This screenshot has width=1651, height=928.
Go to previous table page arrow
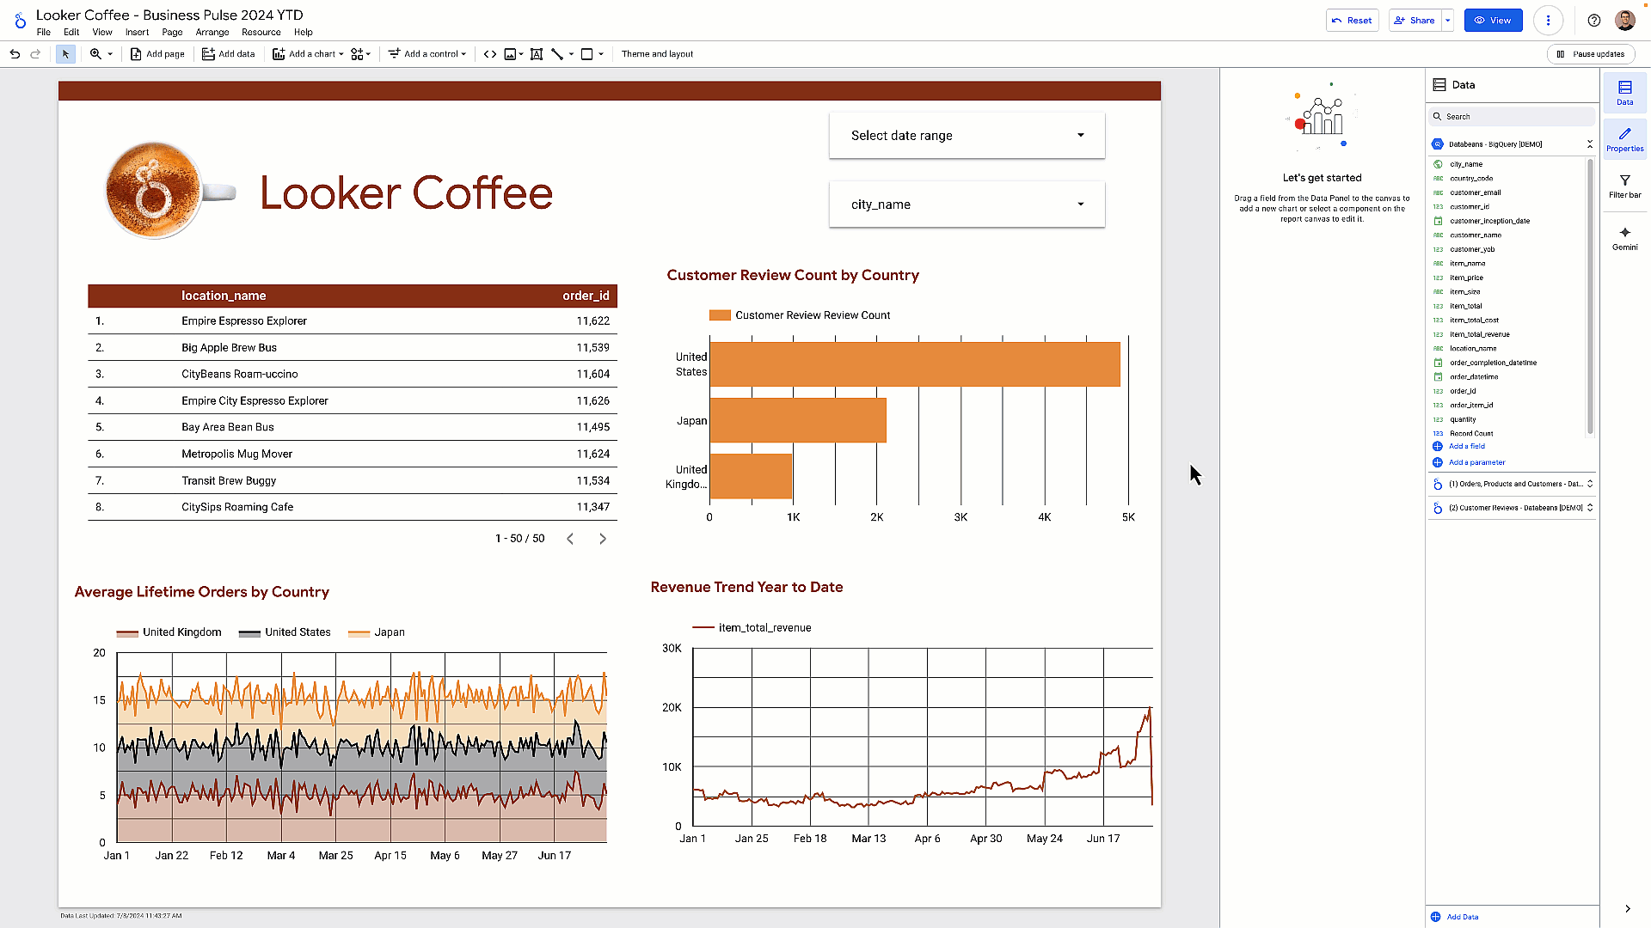(570, 539)
